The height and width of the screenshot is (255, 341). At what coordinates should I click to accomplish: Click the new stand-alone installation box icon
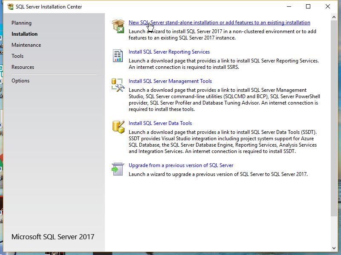click(118, 26)
